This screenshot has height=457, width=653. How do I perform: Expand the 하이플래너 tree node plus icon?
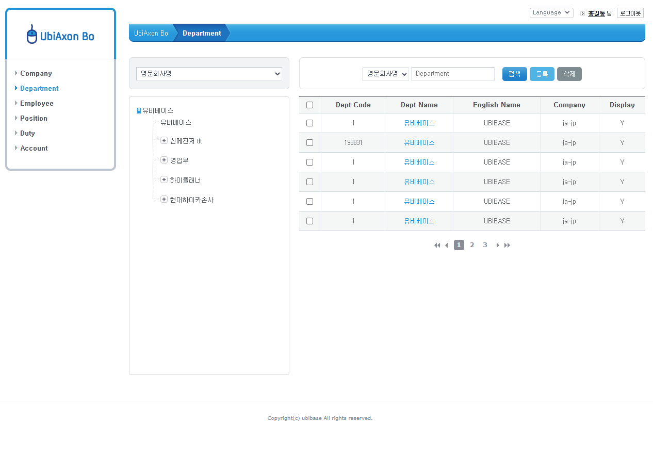(x=164, y=180)
